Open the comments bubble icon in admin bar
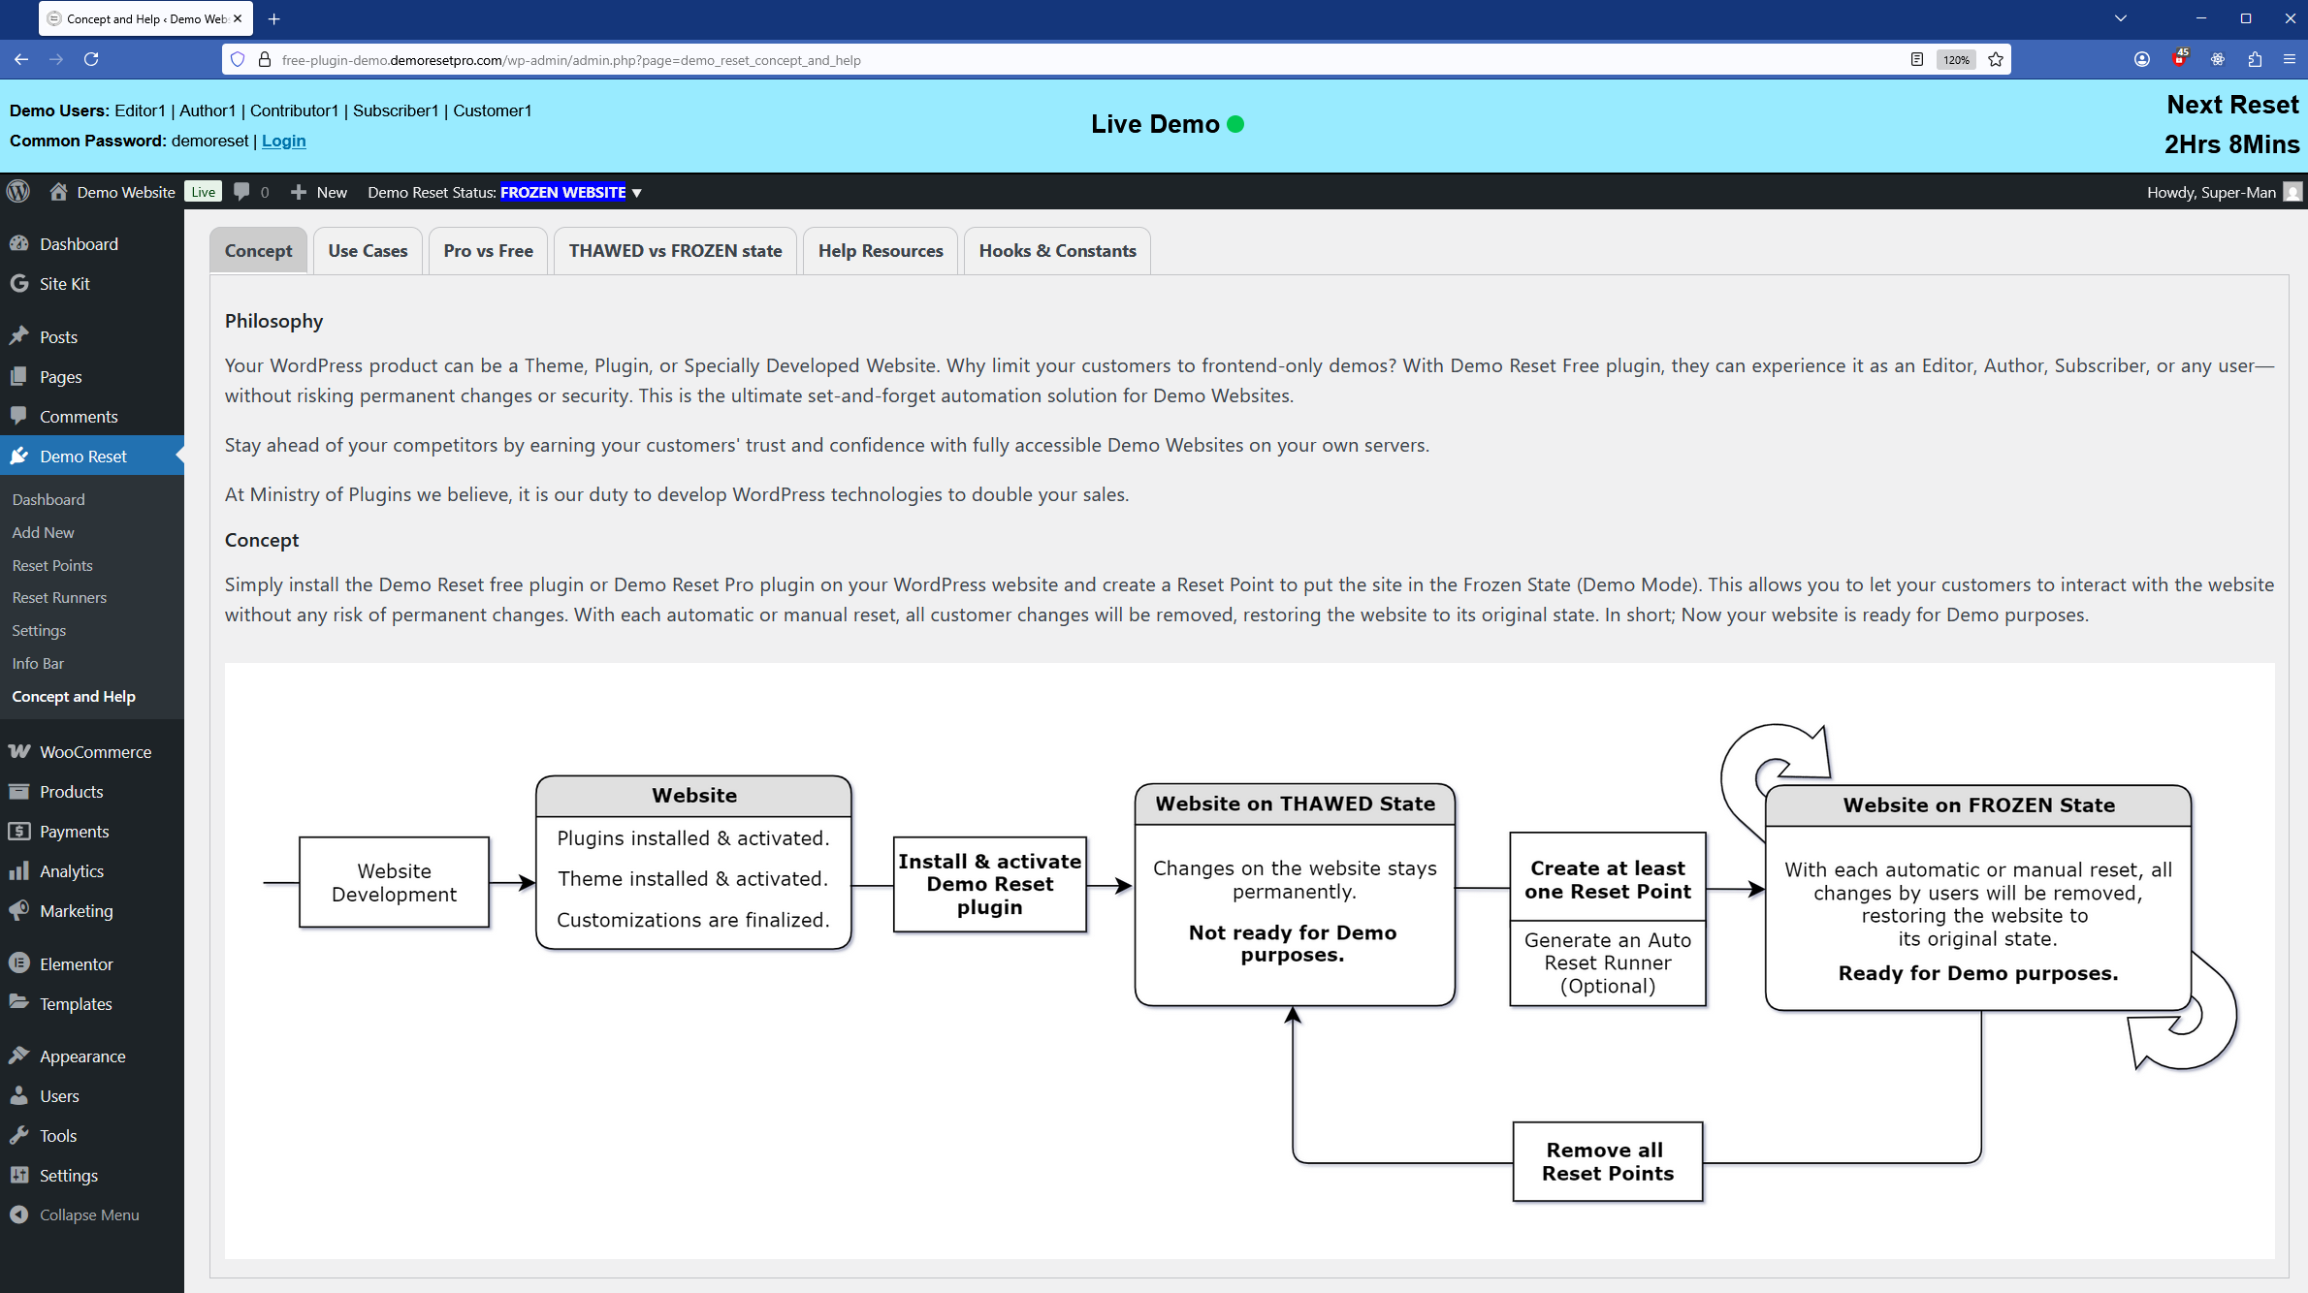This screenshot has height=1293, width=2308. tap(242, 192)
